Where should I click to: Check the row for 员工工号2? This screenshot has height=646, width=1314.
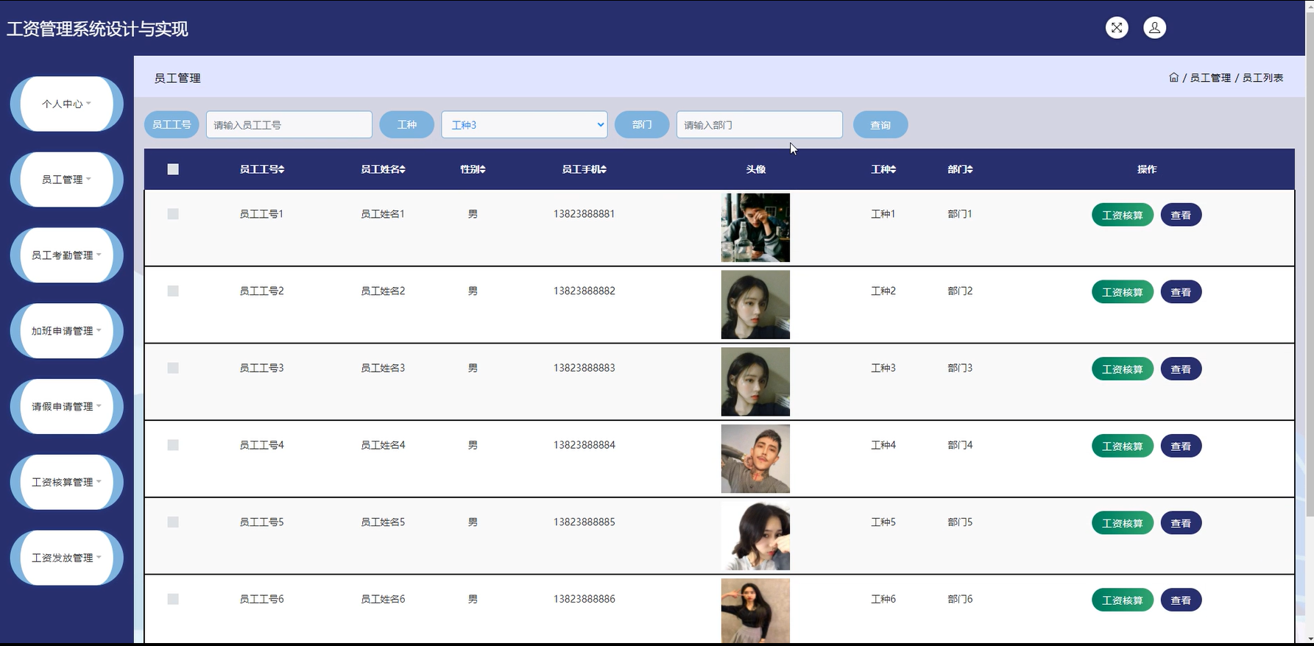[173, 291]
